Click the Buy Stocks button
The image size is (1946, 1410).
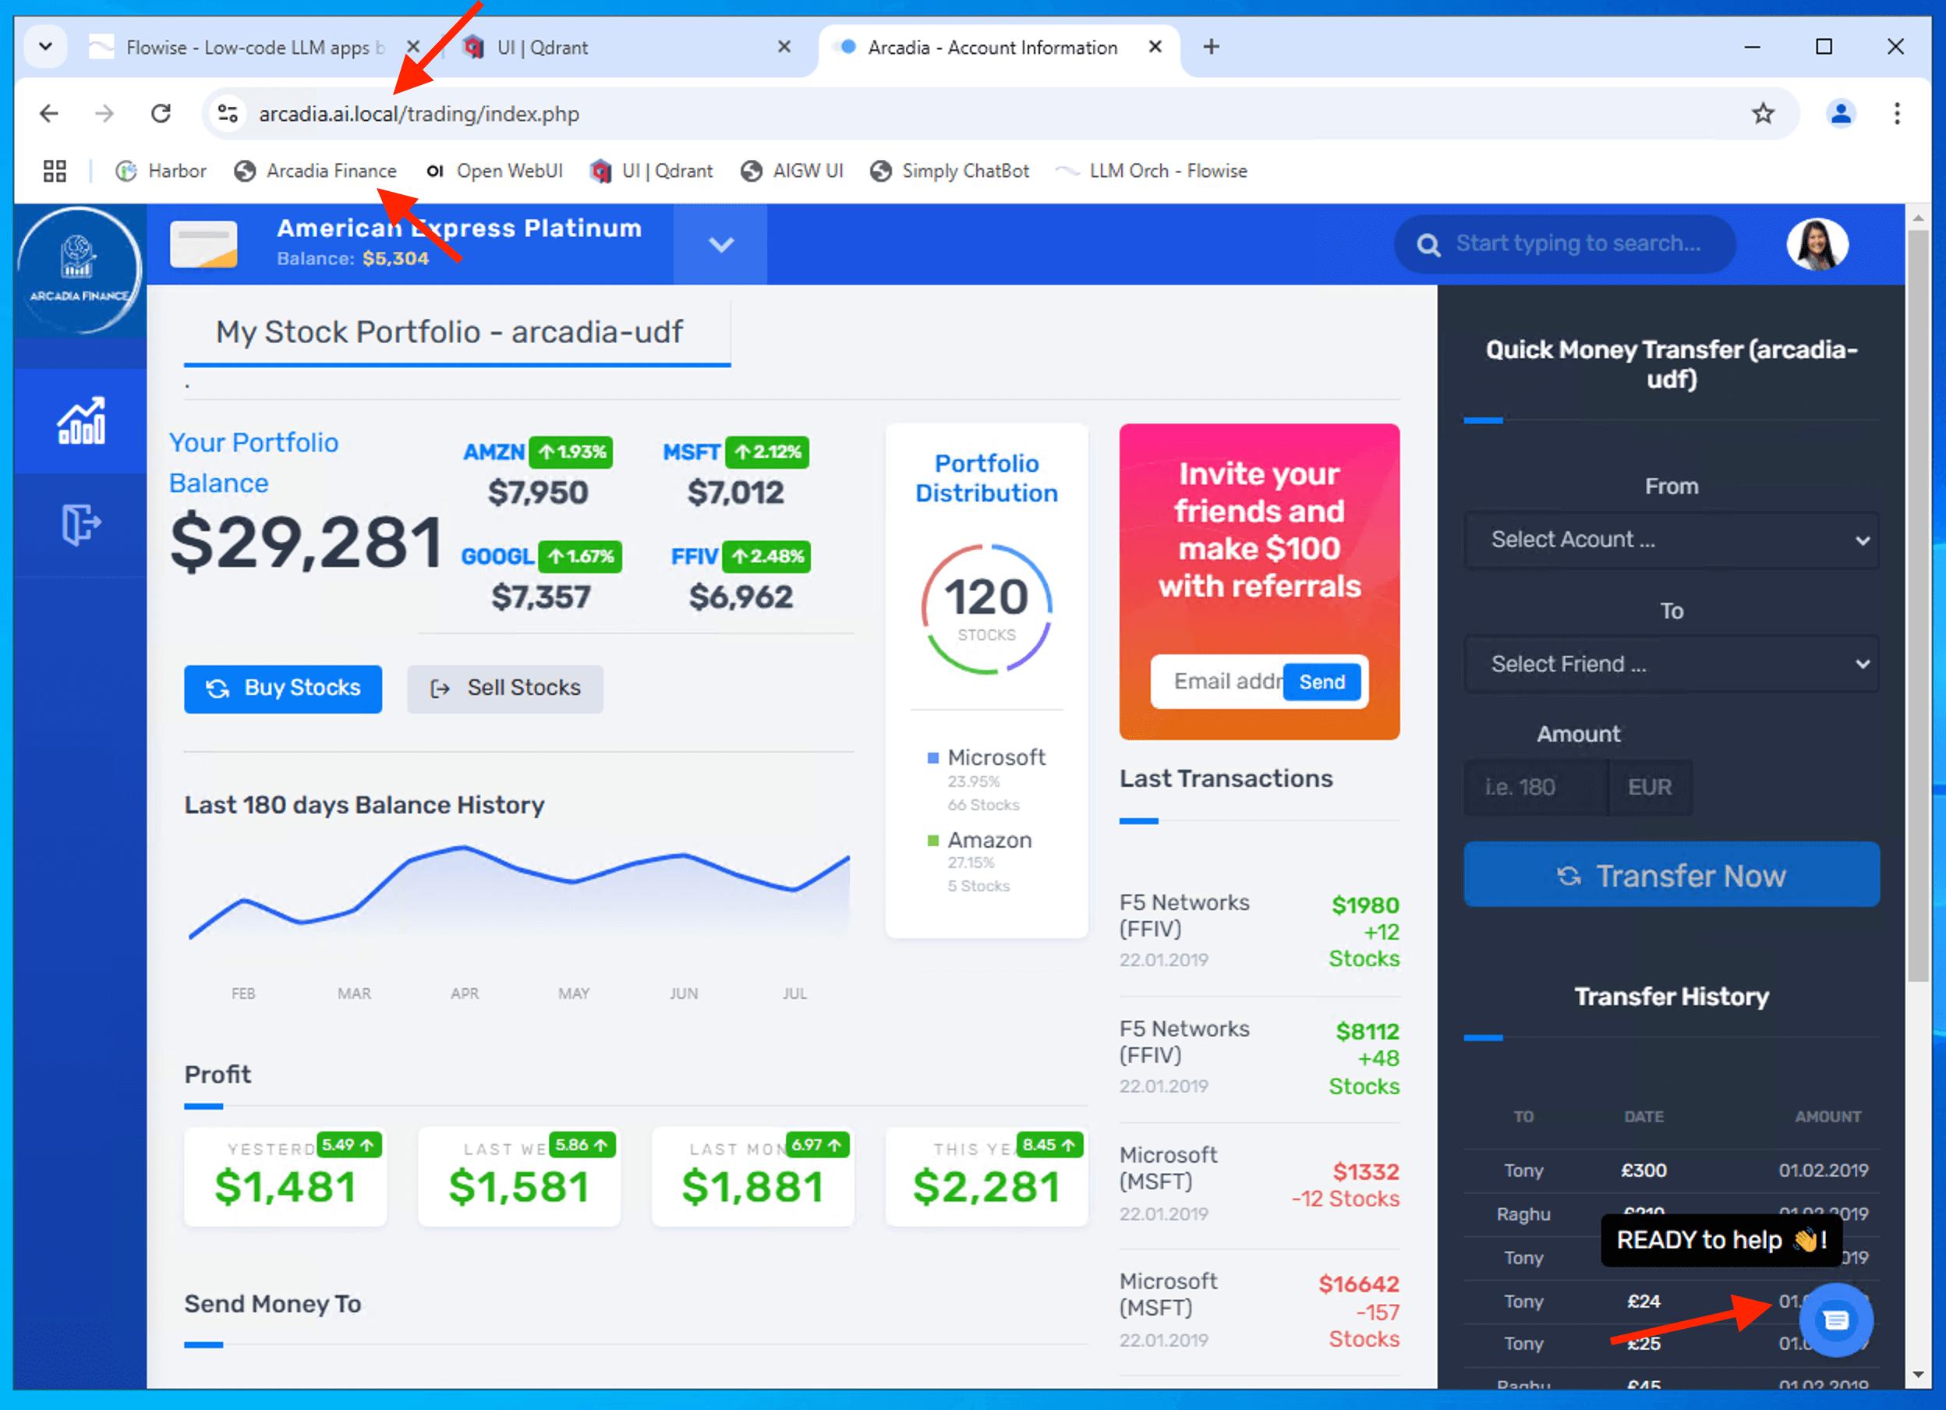point(282,689)
